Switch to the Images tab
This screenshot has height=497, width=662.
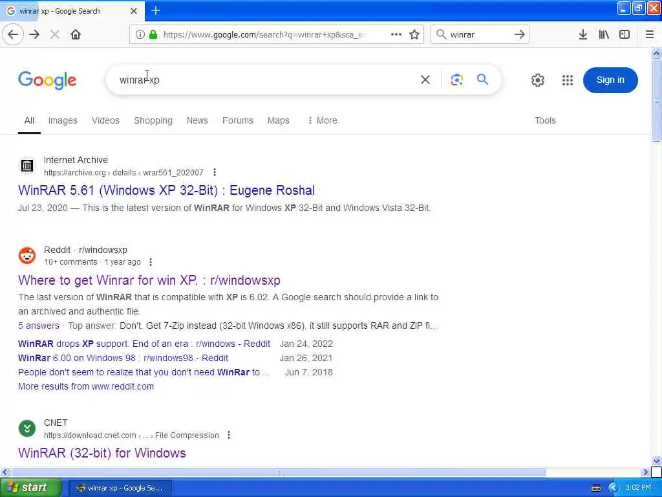click(x=63, y=120)
